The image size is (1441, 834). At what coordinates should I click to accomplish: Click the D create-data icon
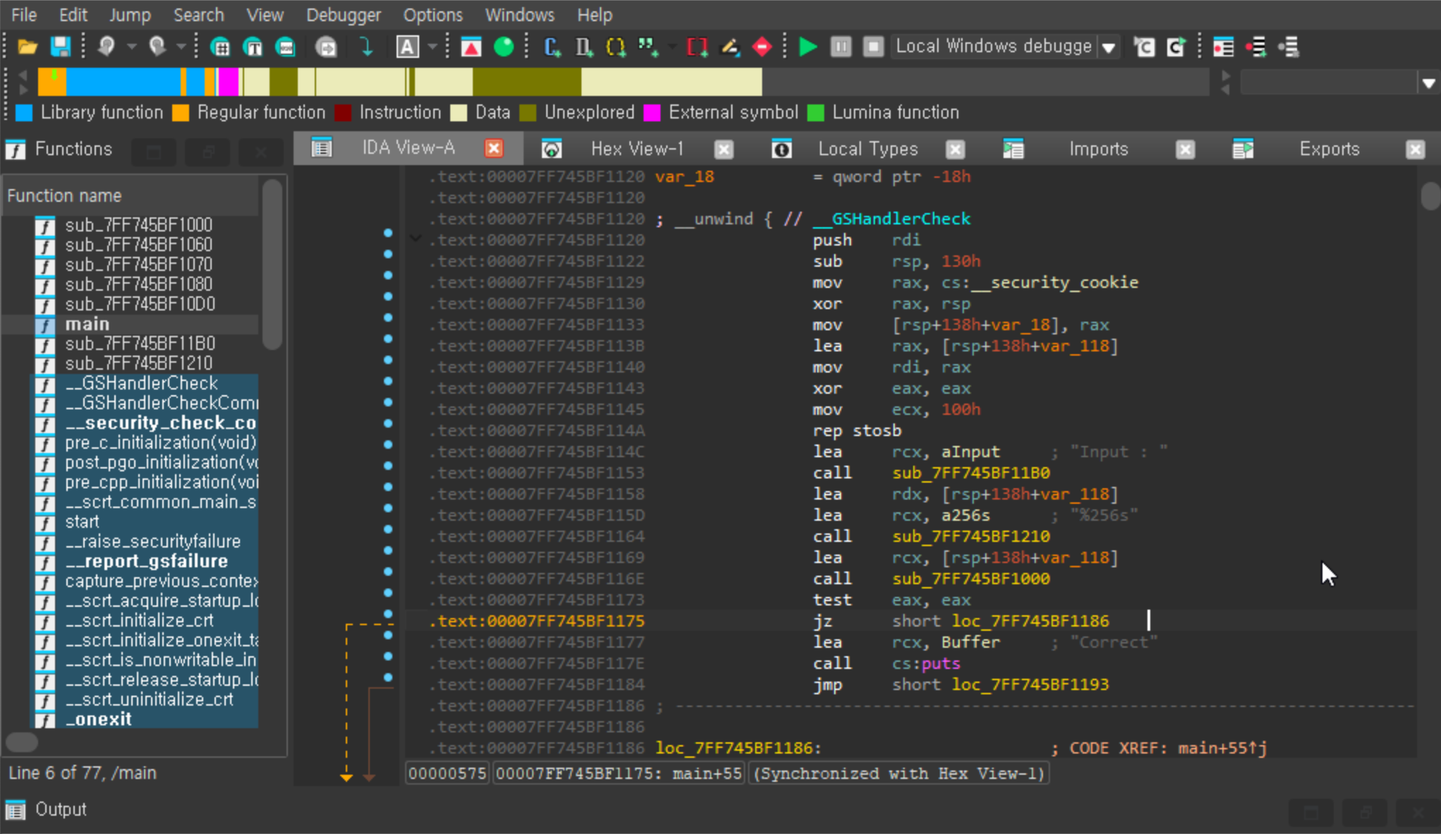click(584, 47)
